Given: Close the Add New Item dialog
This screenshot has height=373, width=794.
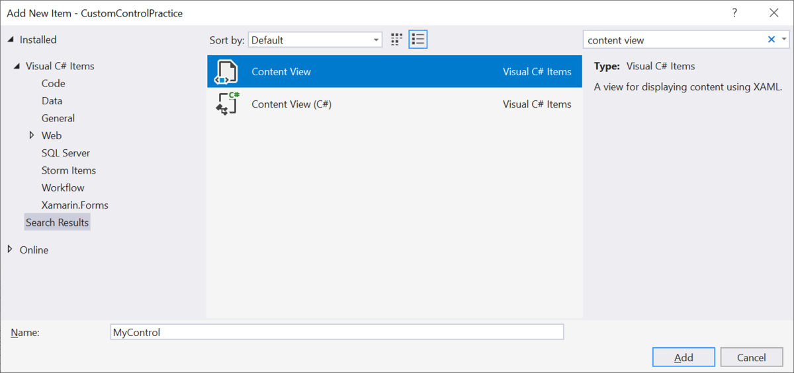Looking at the screenshot, I should click(773, 13).
